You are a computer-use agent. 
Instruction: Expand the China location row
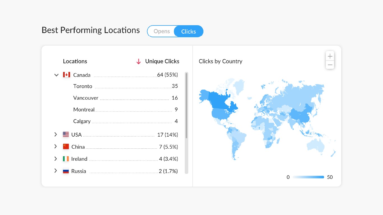[x=56, y=146]
